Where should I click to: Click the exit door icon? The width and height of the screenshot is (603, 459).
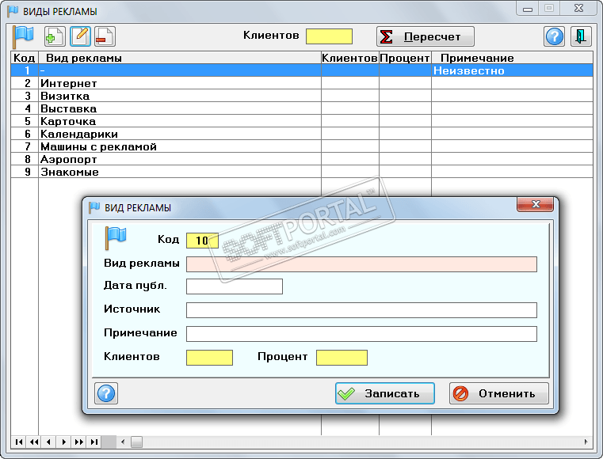(x=580, y=36)
